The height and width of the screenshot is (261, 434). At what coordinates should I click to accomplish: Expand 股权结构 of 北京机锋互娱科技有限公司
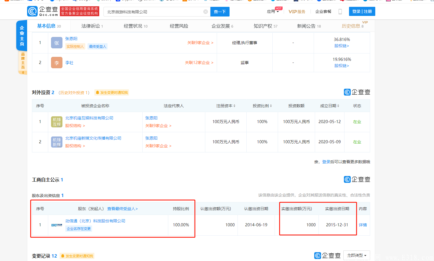(x=75, y=126)
